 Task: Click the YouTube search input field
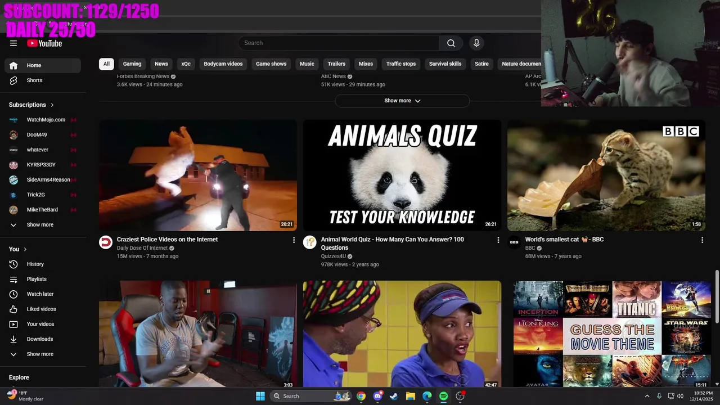click(x=339, y=43)
